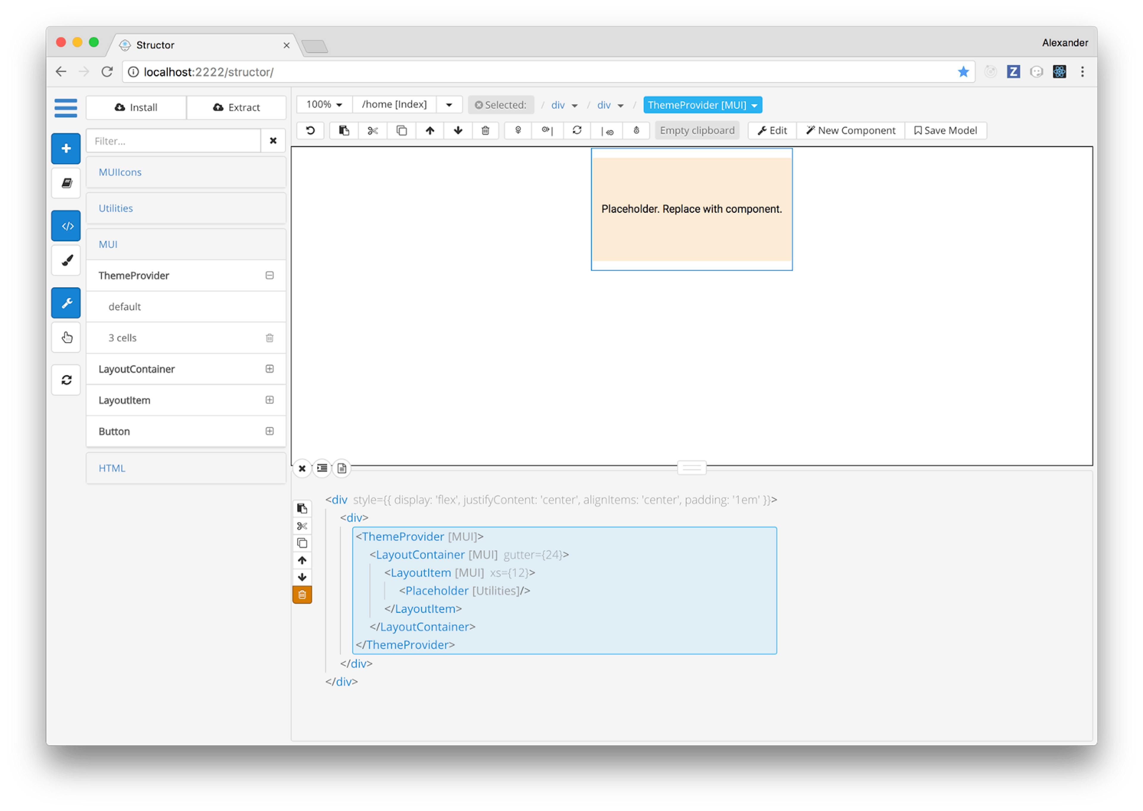1143x811 pixels.
Task: Click the move-up arrow in top toolbar
Action: [x=430, y=131]
